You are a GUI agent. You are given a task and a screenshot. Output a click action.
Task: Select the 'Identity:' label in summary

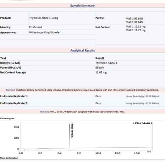[x=5, y=27]
